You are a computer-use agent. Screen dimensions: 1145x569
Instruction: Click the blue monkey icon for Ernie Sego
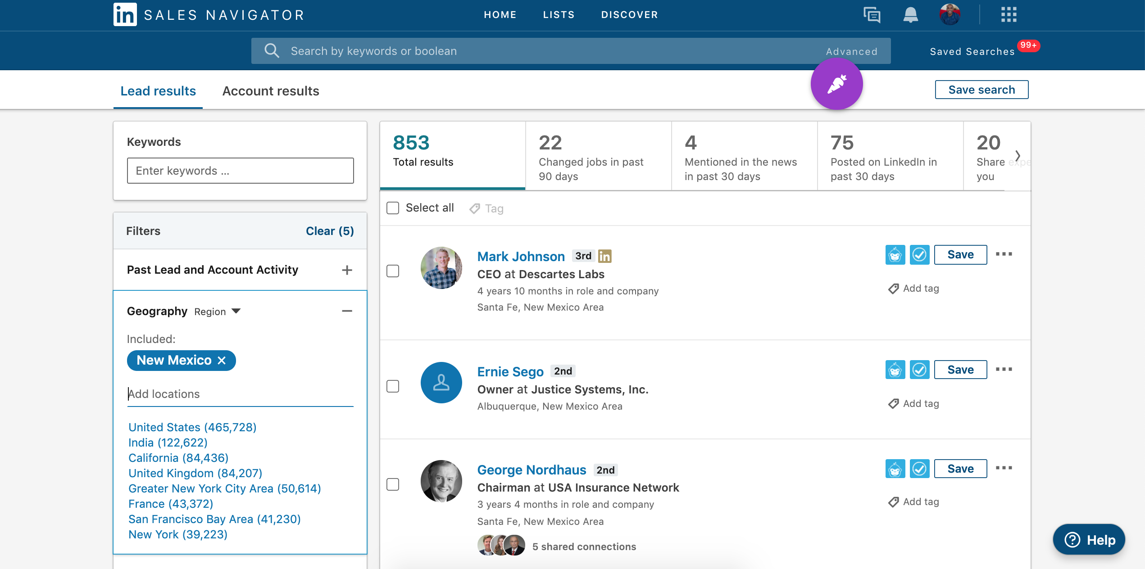895,370
